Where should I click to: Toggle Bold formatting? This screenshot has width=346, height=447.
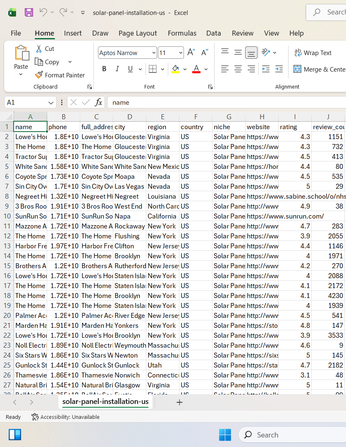click(104, 69)
